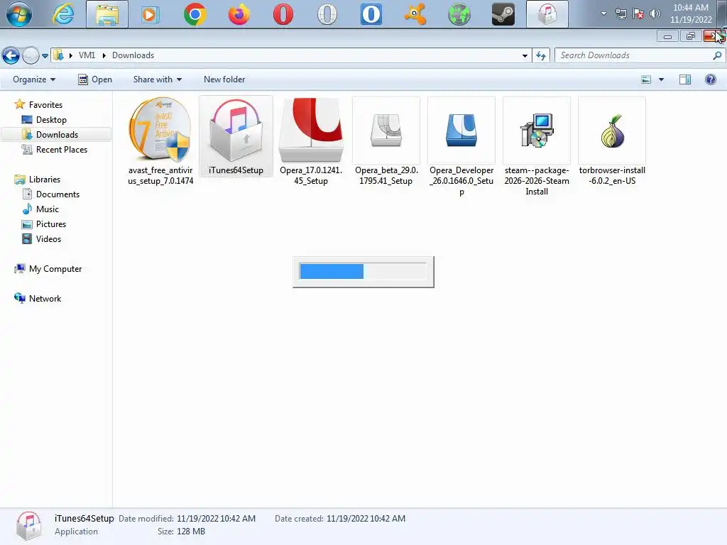This screenshot has height=545, width=727.
Task: Refresh the Downloads folder view
Action: click(540, 55)
